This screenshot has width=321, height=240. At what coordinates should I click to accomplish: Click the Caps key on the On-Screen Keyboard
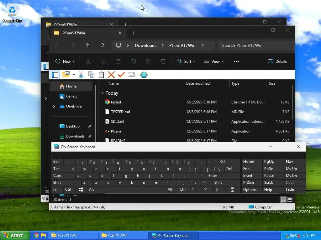[63, 176]
